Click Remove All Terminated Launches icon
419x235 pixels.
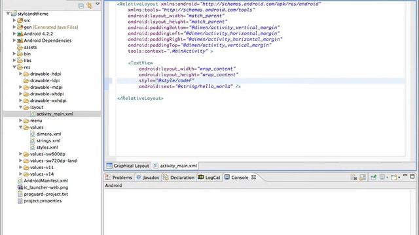[x=363, y=177]
